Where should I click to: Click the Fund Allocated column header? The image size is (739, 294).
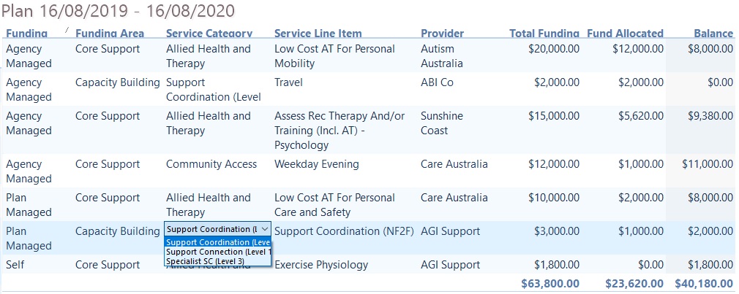point(625,34)
